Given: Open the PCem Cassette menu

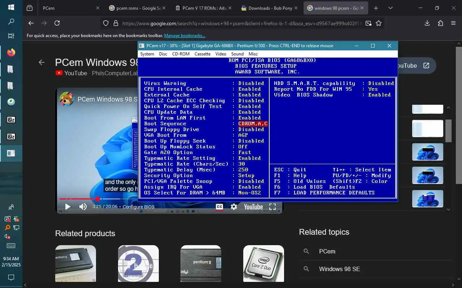Looking at the screenshot, I should 202,54.
